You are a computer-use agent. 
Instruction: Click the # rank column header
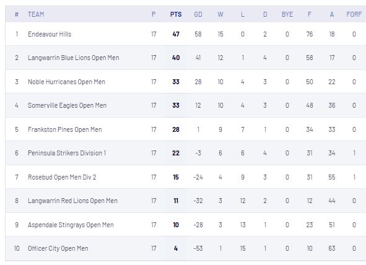tap(17, 14)
